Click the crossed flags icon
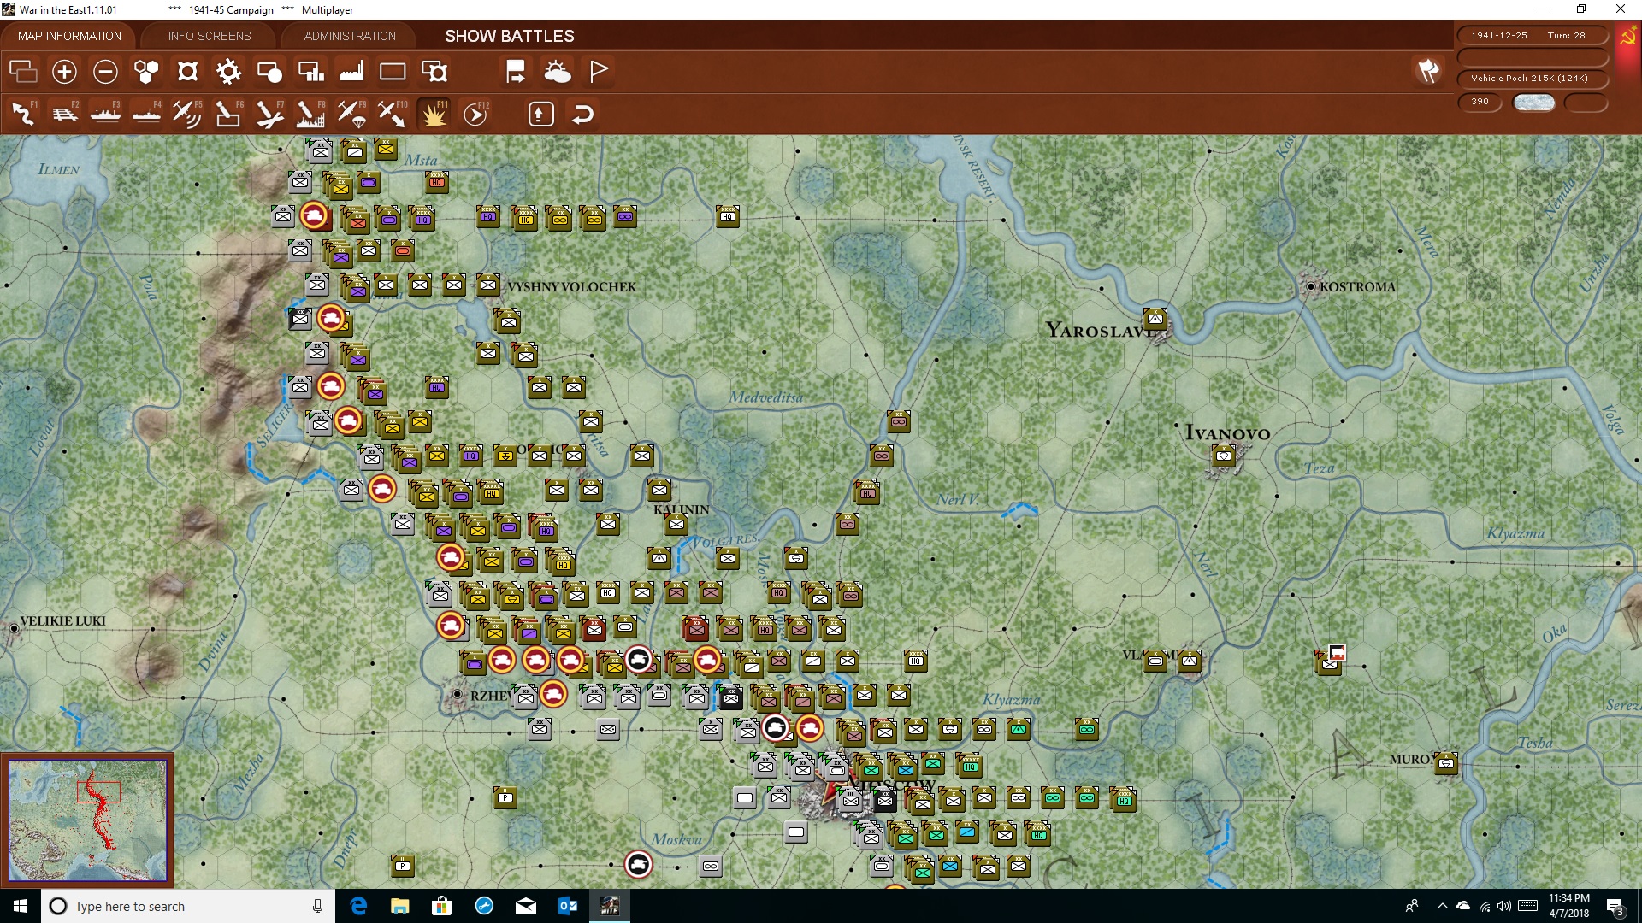The height and width of the screenshot is (923, 1642). [1428, 72]
